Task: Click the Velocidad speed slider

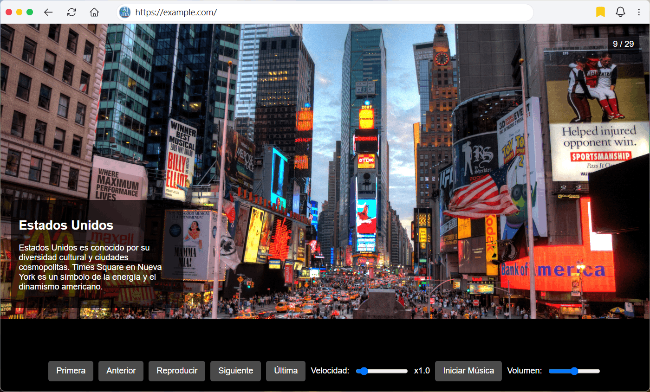Action: point(382,371)
